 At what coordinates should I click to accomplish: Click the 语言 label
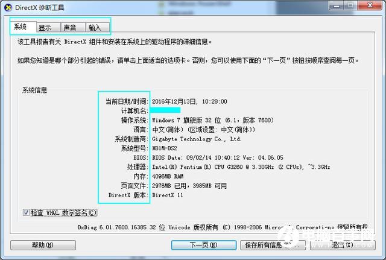141,130
